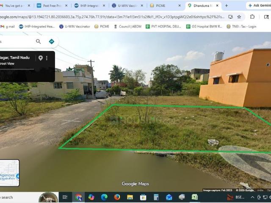Viewport: 271px width, 203px height.
Task: Close the PICME tab
Action: 180,5
